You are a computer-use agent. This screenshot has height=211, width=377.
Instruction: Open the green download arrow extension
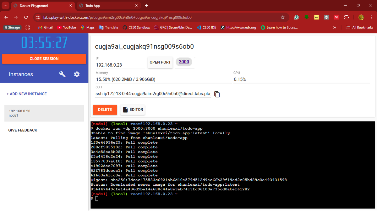click(306, 17)
